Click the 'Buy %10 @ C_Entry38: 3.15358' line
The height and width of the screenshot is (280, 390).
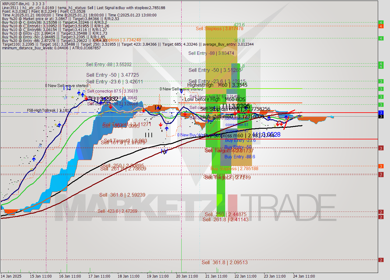[54, 22]
